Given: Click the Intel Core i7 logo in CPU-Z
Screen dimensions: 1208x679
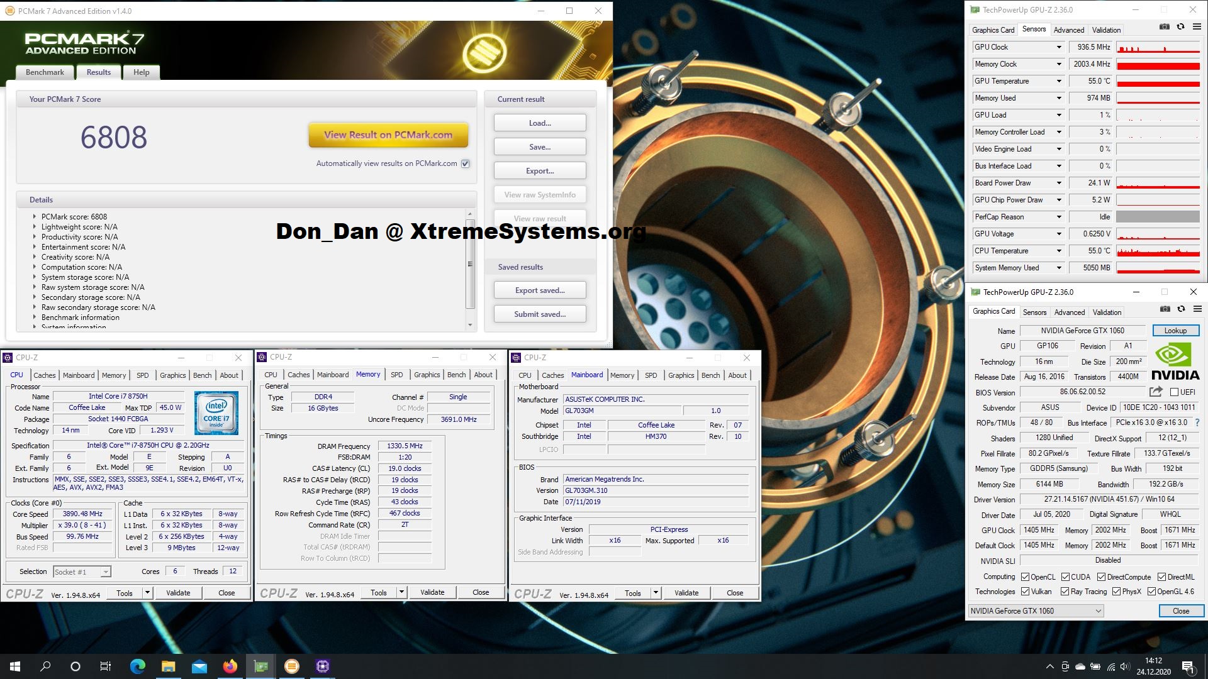Looking at the screenshot, I should click(x=216, y=413).
